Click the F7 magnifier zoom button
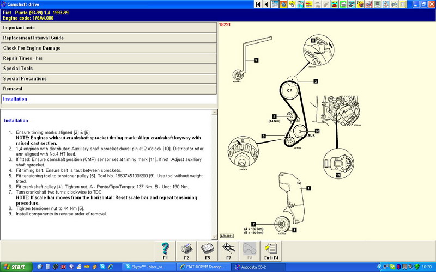The image size is (436, 272). 228,250
